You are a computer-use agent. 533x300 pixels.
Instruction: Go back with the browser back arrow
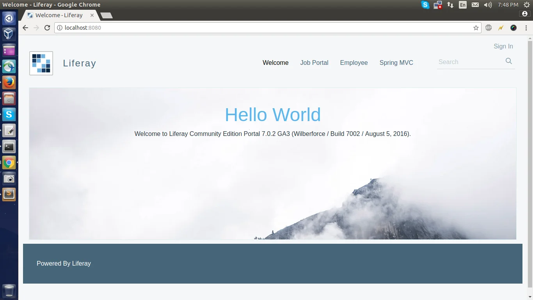click(25, 28)
